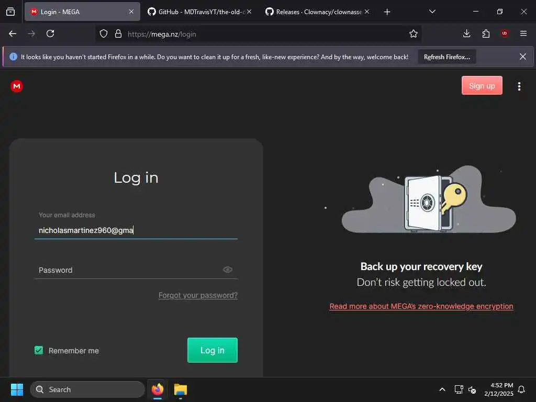The image size is (536, 402).
Task: Reload the current page
Action: [50, 33]
